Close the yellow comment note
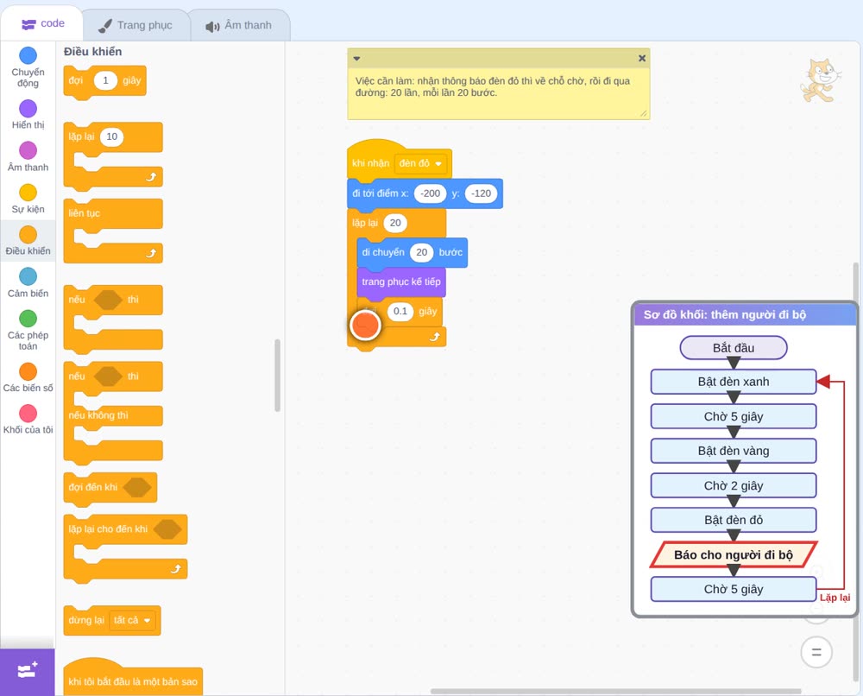This screenshot has height=696, width=863. 642,58
